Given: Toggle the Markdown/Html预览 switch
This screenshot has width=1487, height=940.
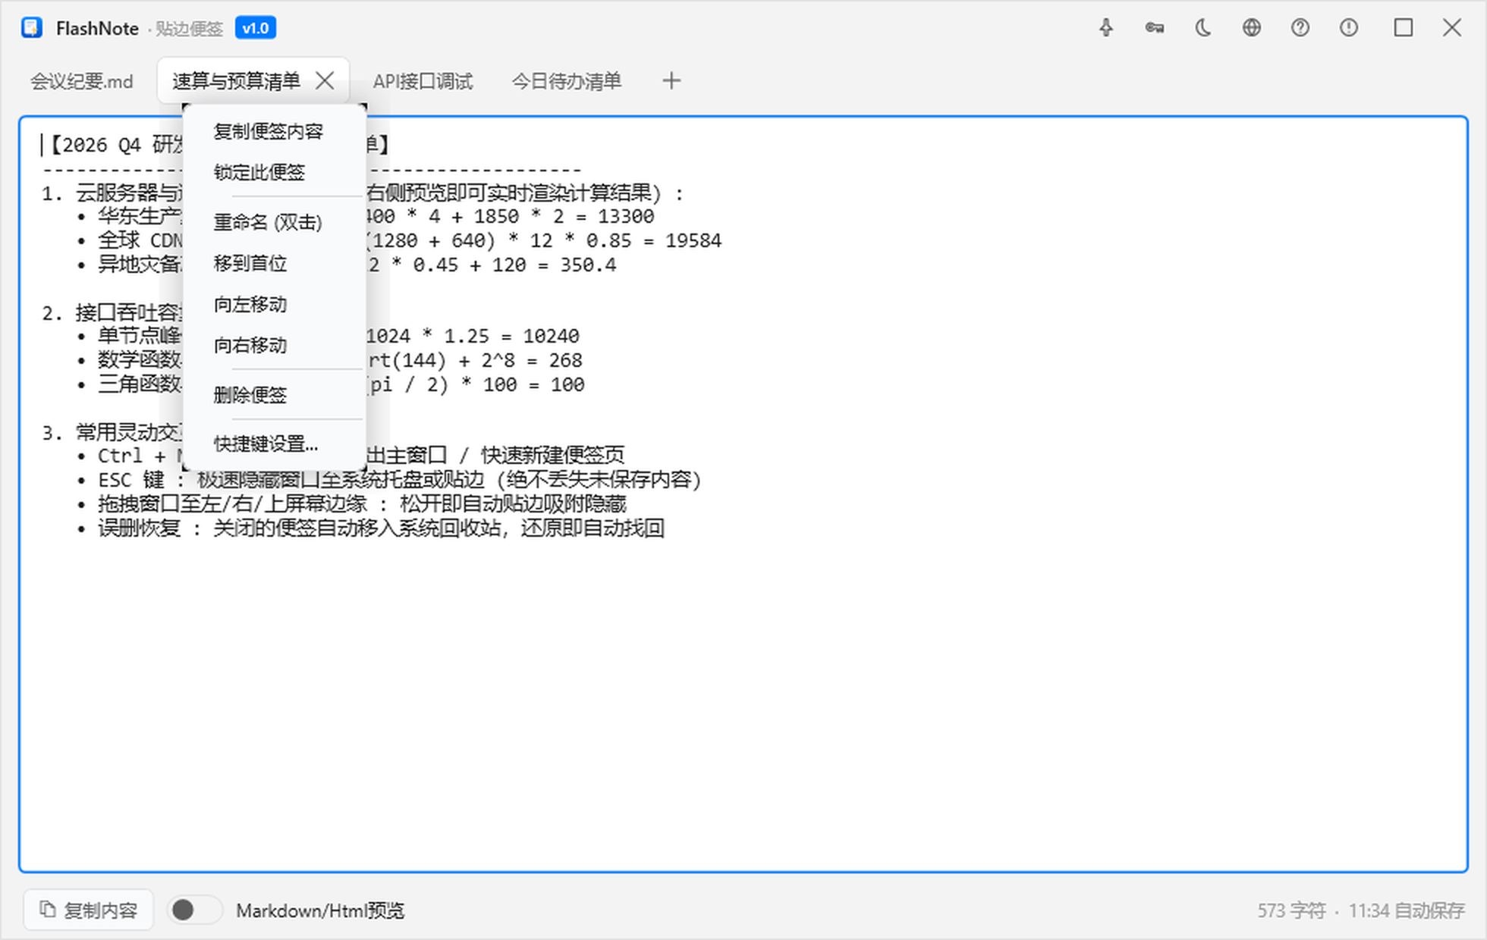Looking at the screenshot, I should 195,910.
